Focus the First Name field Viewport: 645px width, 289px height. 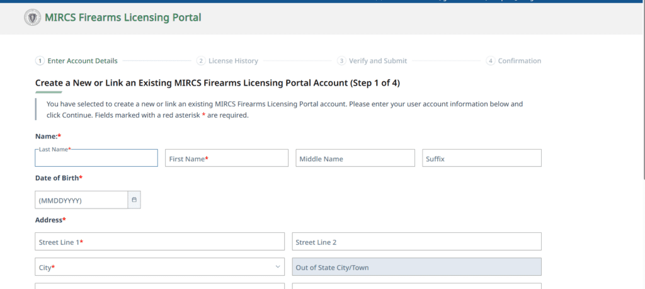click(x=227, y=158)
